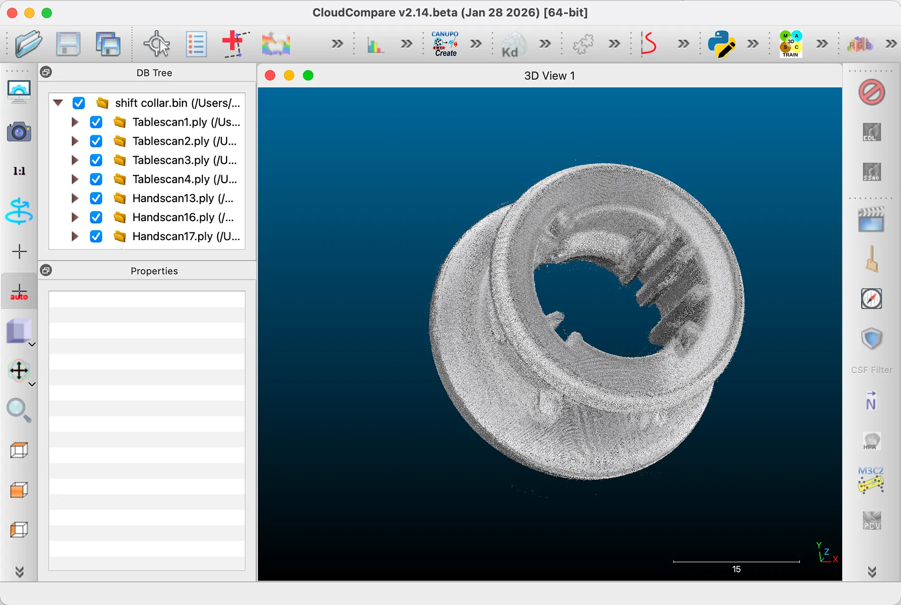Launch the Python plugin editor icon
Image resolution: width=901 pixels, height=605 pixels.
point(721,44)
